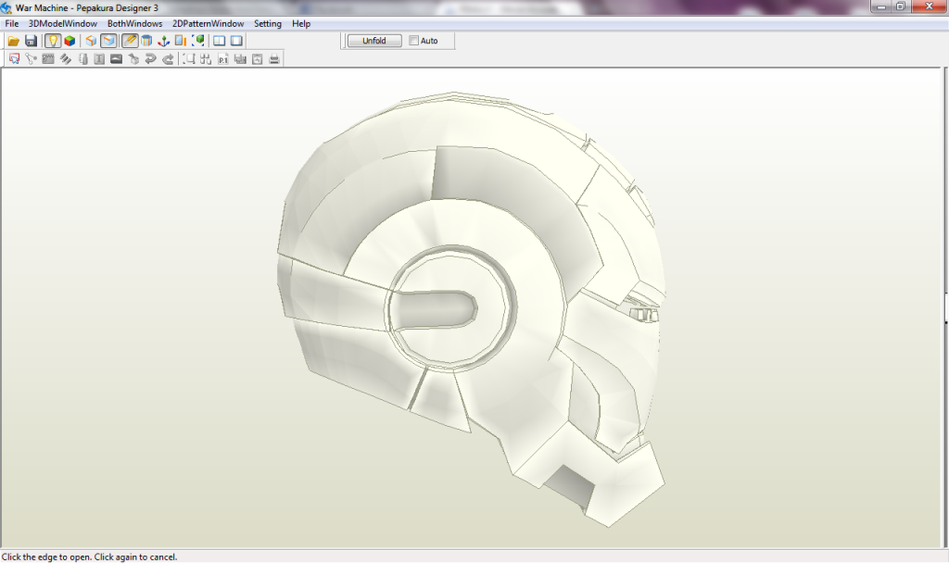Click the dark image insert icon

coord(116,58)
